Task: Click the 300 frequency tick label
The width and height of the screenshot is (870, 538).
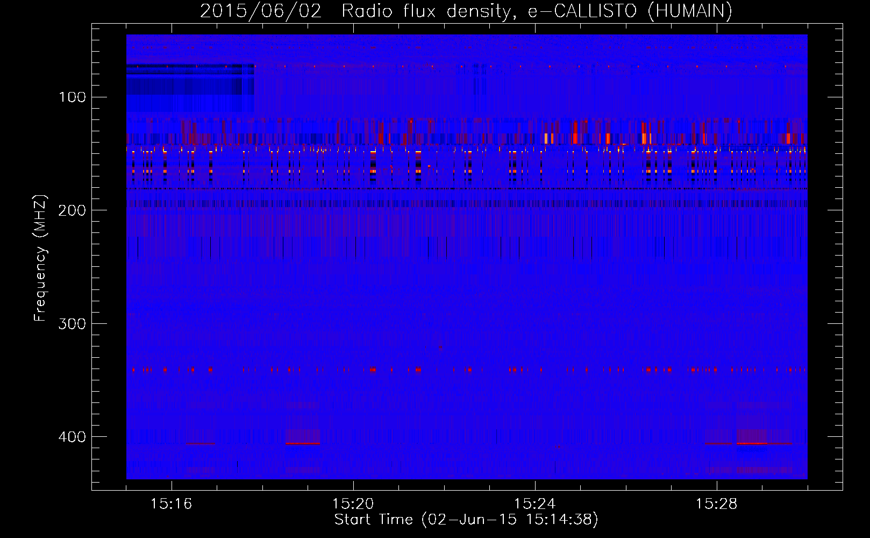Action: tap(72, 323)
